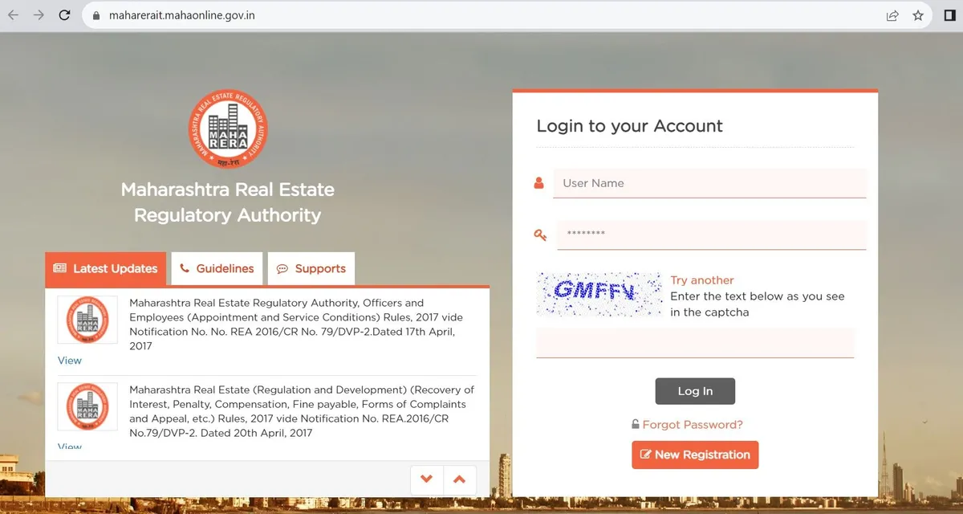Click the site lock icon in address bar
Screen dimensions: 963x514
95,15
